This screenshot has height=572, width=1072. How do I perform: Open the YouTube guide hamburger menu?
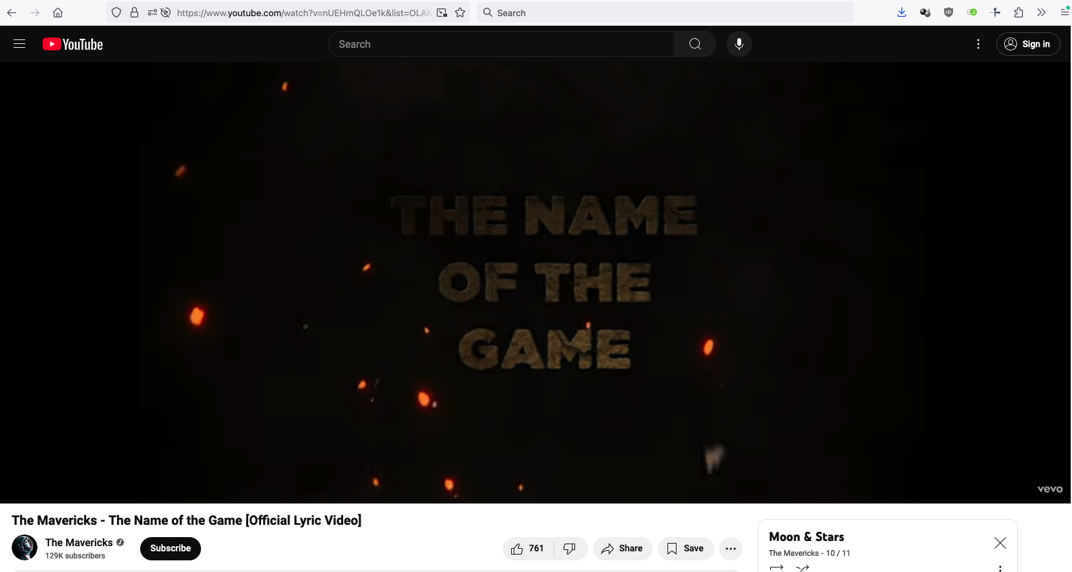19,44
